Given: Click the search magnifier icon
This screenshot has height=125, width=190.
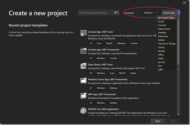Looking at the screenshot, I should (x=115, y=13).
